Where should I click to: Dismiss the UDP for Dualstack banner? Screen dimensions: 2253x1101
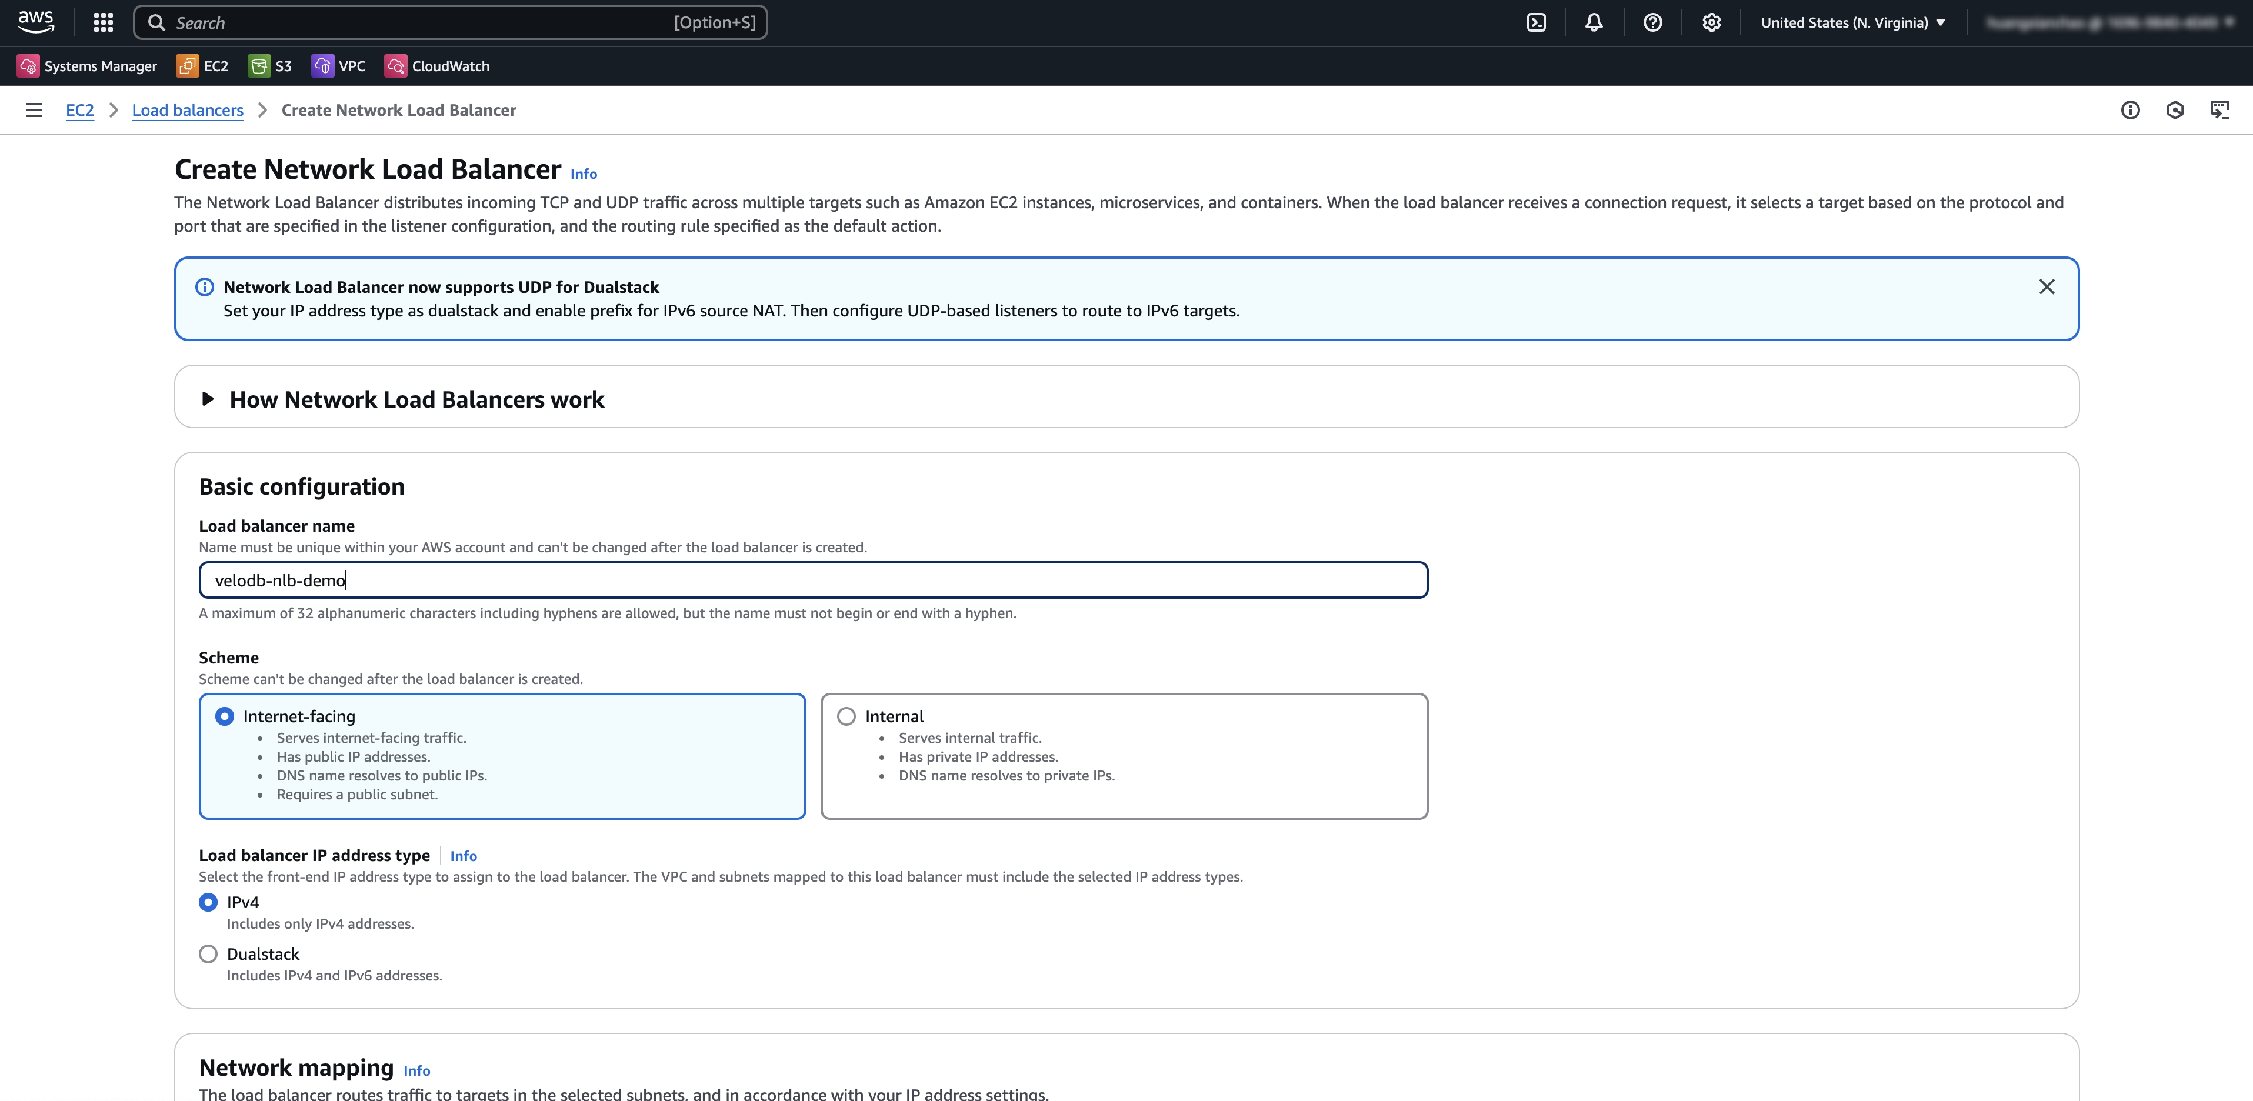tap(2046, 287)
